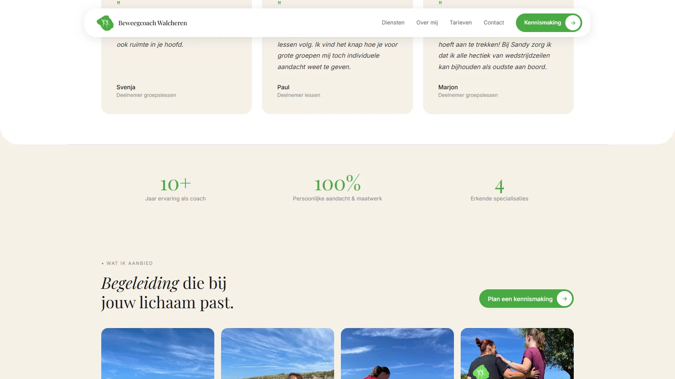Open the service card showing two women
Viewport: 675px width, 379px height.
517,353
